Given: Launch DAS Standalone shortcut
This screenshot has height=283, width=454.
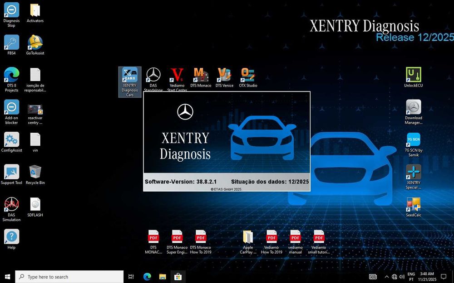Looking at the screenshot, I should [153, 80].
